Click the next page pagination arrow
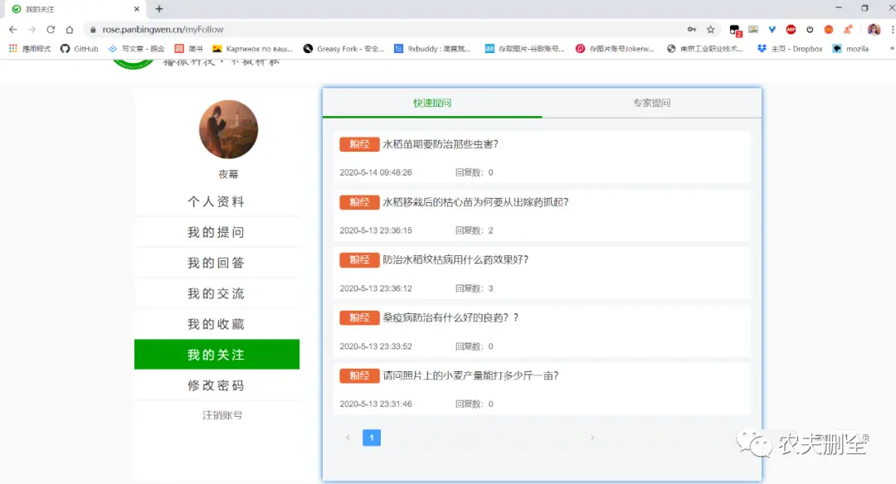 pos(592,438)
